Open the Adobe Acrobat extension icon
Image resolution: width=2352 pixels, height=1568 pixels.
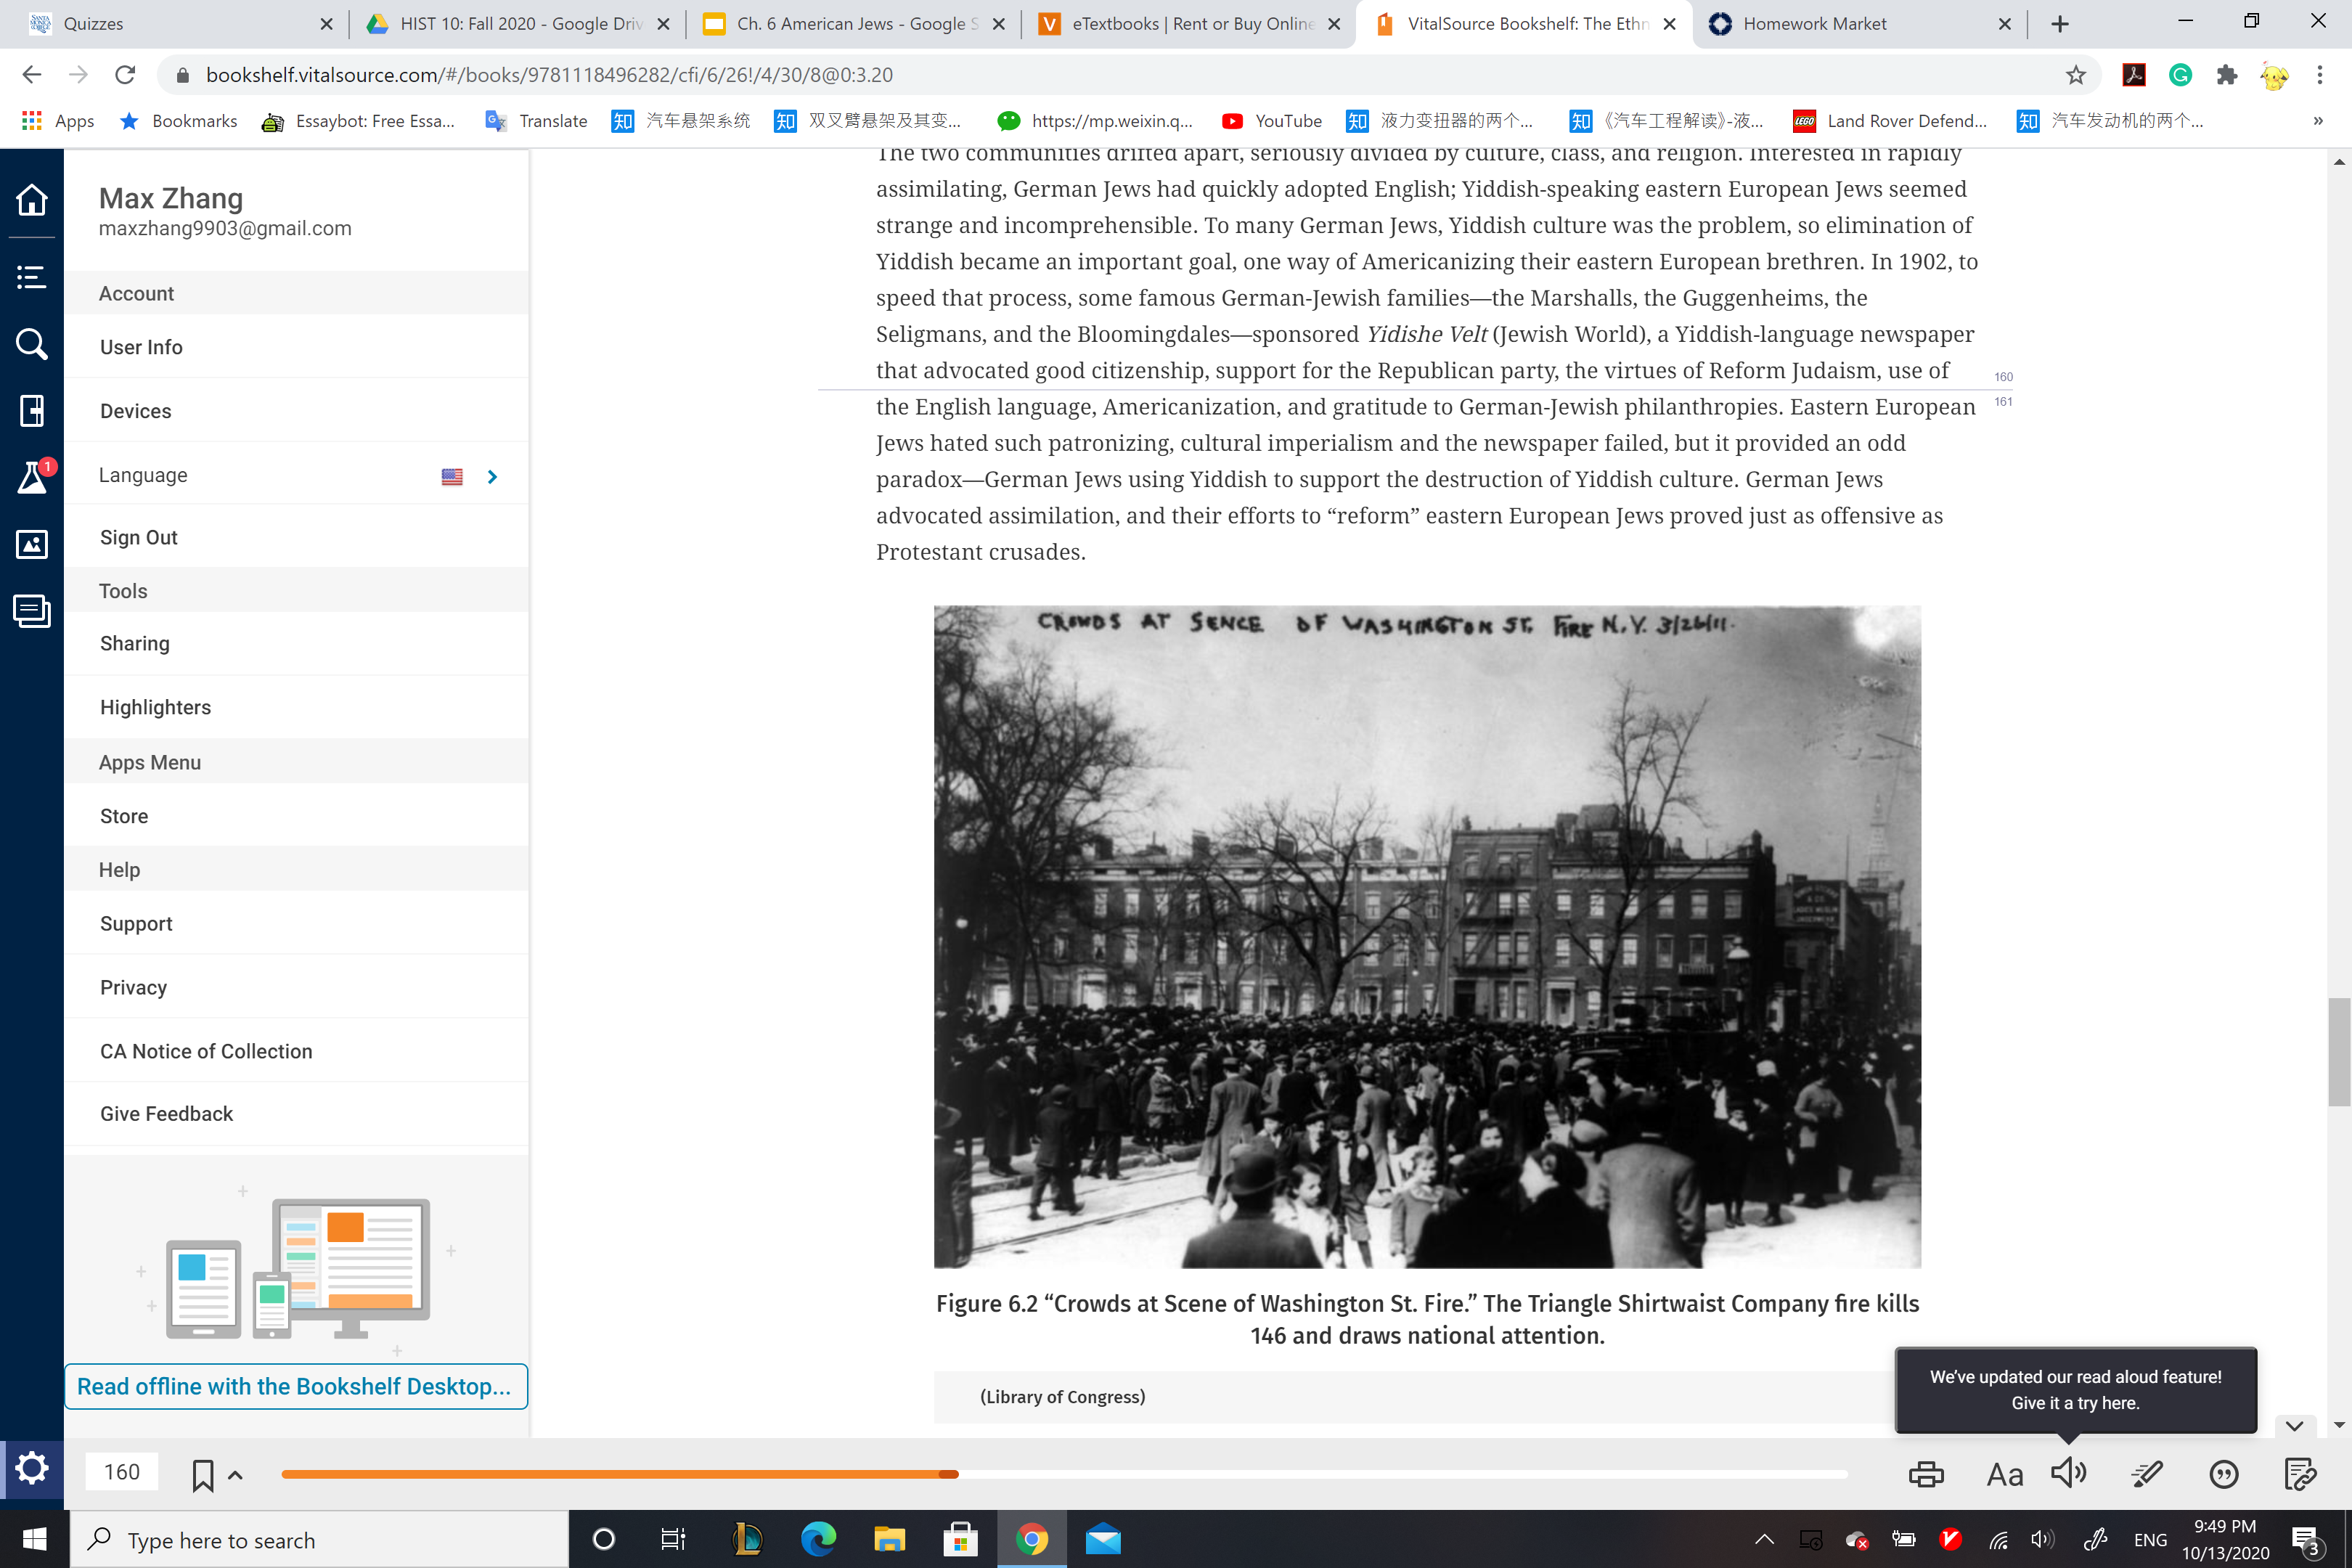pyautogui.click(x=2134, y=75)
